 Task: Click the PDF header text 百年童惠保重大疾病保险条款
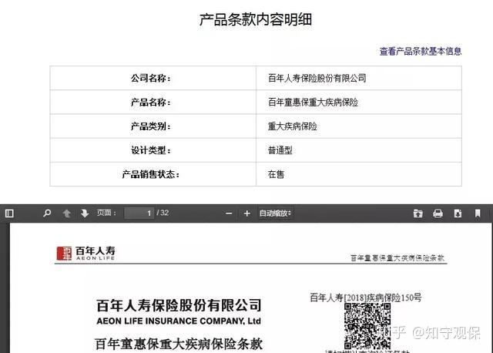point(397,258)
